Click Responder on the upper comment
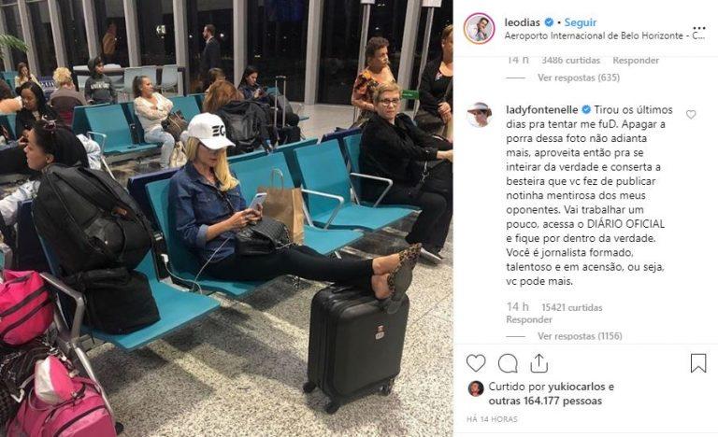Screen dimensions: 718x437 [636, 60]
